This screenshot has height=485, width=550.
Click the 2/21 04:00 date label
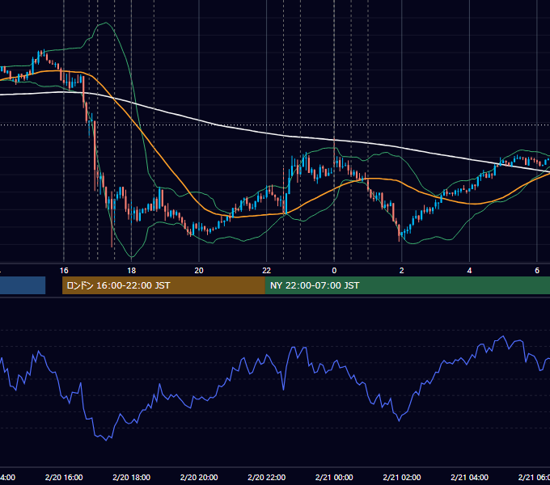click(469, 477)
